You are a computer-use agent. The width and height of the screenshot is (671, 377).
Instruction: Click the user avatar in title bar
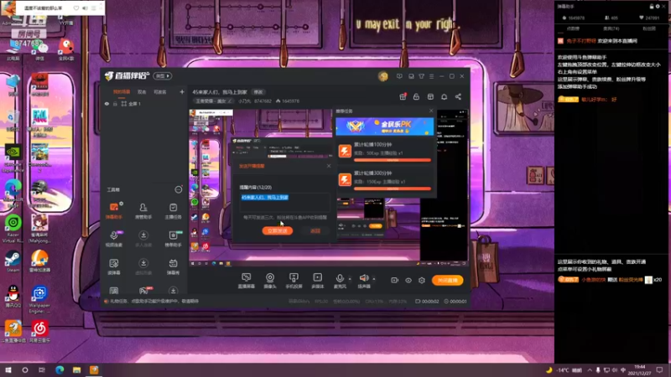coord(383,76)
